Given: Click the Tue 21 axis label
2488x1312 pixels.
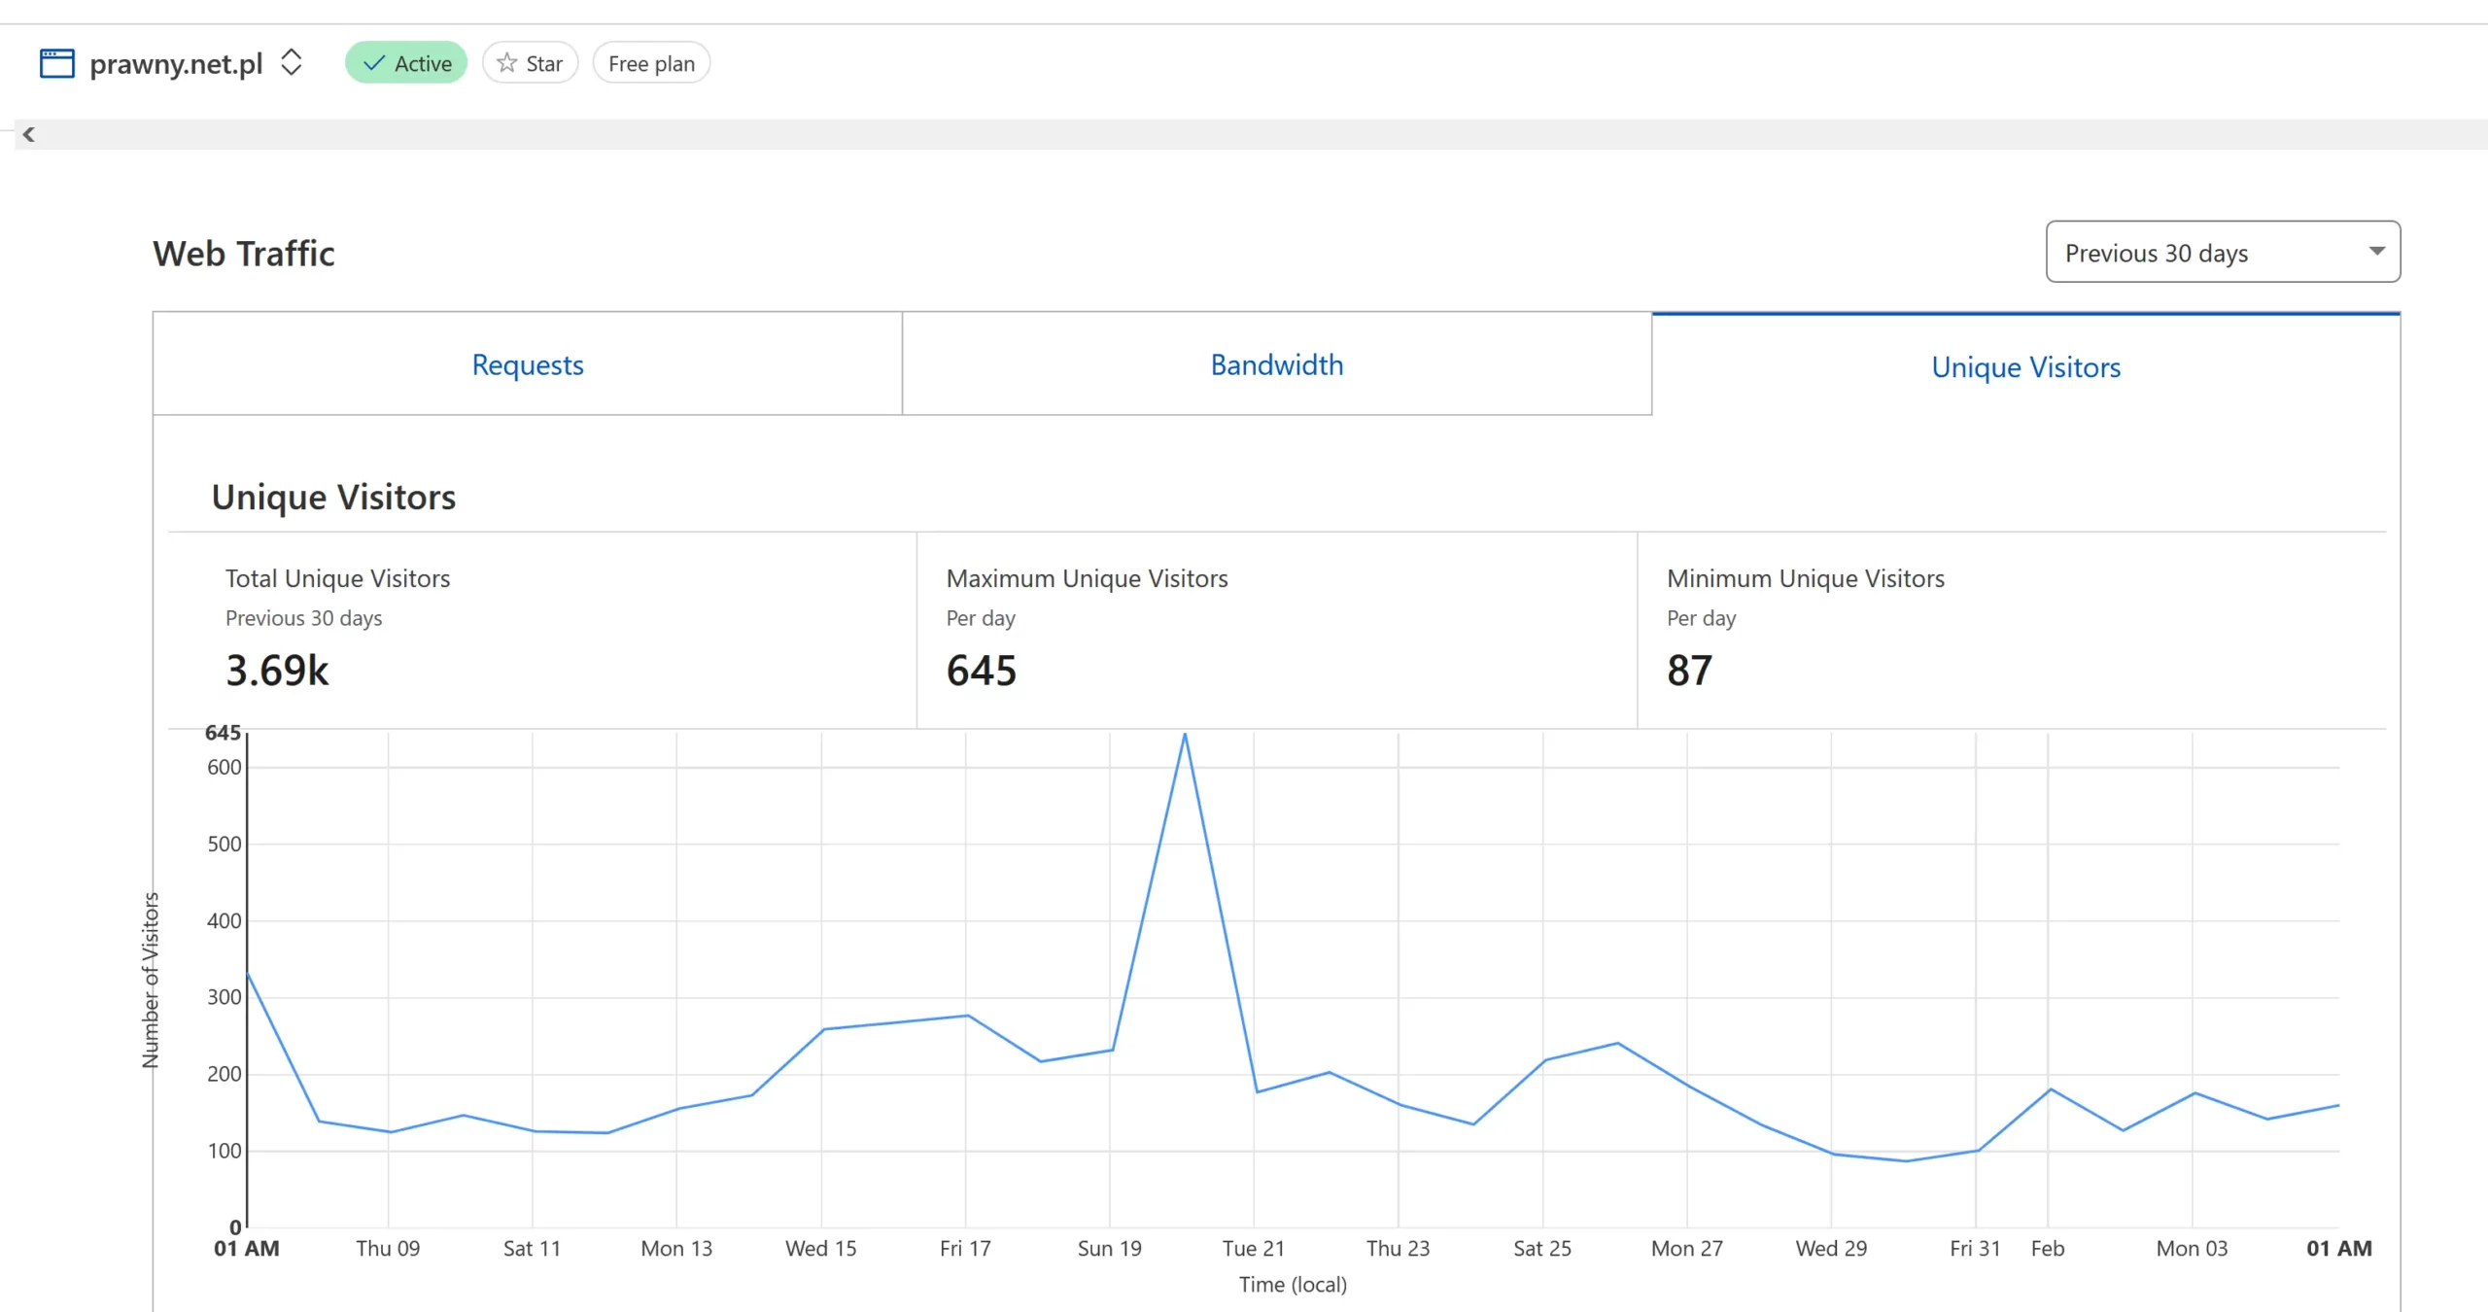Looking at the screenshot, I should tap(1253, 1249).
